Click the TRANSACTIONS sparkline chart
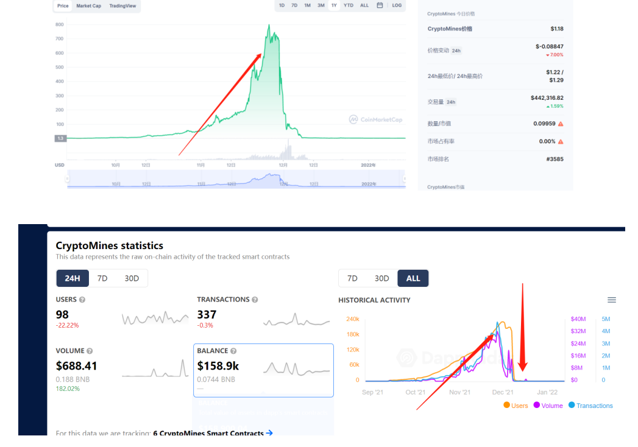The image size is (638, 447). pyautogui.click(x=296, y=320)
